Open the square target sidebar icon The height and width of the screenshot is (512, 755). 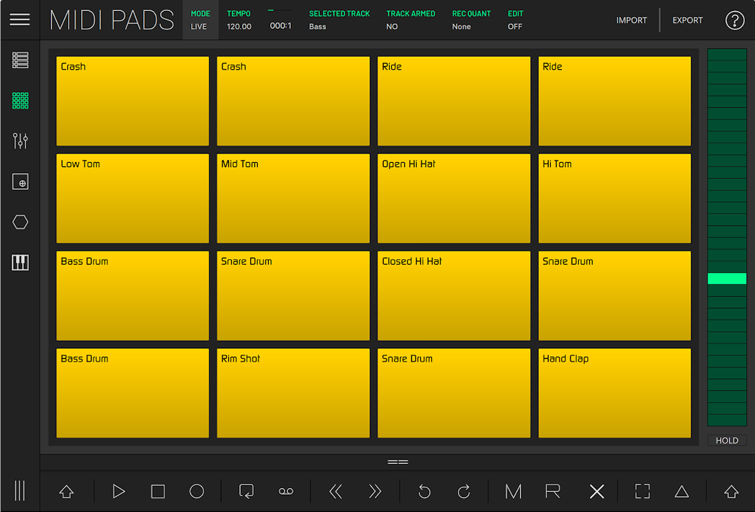pyautogui.click(x=20, y=181)
